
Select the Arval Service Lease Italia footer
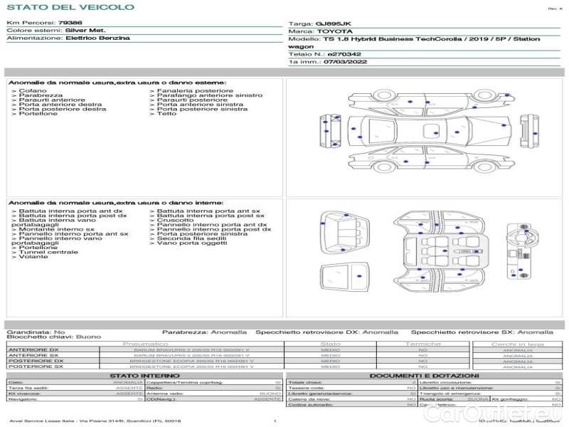click(x=95, y=421)
